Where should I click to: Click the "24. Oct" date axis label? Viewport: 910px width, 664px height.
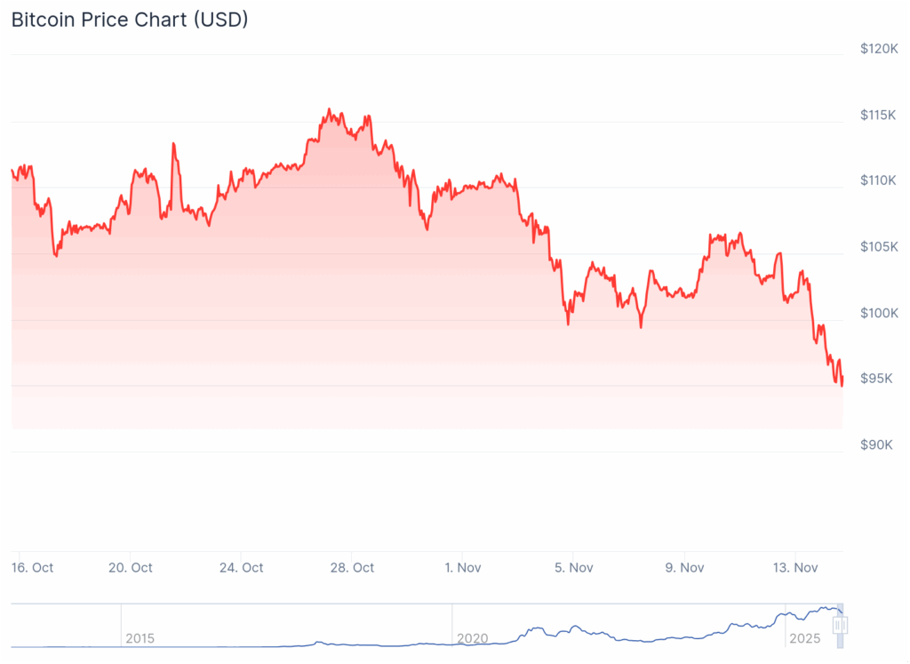click(x=242, y=567)
